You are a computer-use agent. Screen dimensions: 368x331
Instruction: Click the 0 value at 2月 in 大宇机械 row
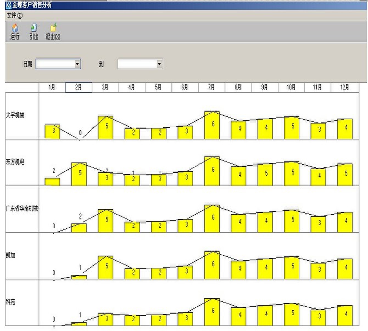(x=80, y=133)
